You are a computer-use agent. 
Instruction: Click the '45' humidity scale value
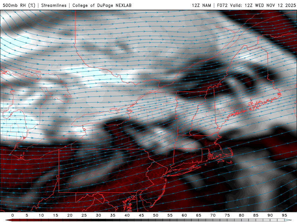(x=141, y=215)
